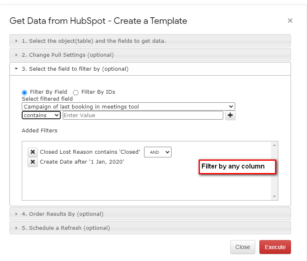Click the Enter Value input field
This screenshot has width=307, height=261.
tap(143, 115)
